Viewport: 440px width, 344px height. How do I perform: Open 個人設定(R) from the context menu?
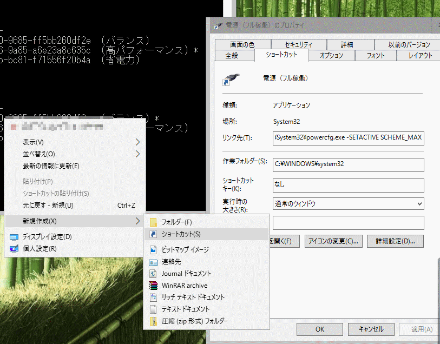pos(75,249)
